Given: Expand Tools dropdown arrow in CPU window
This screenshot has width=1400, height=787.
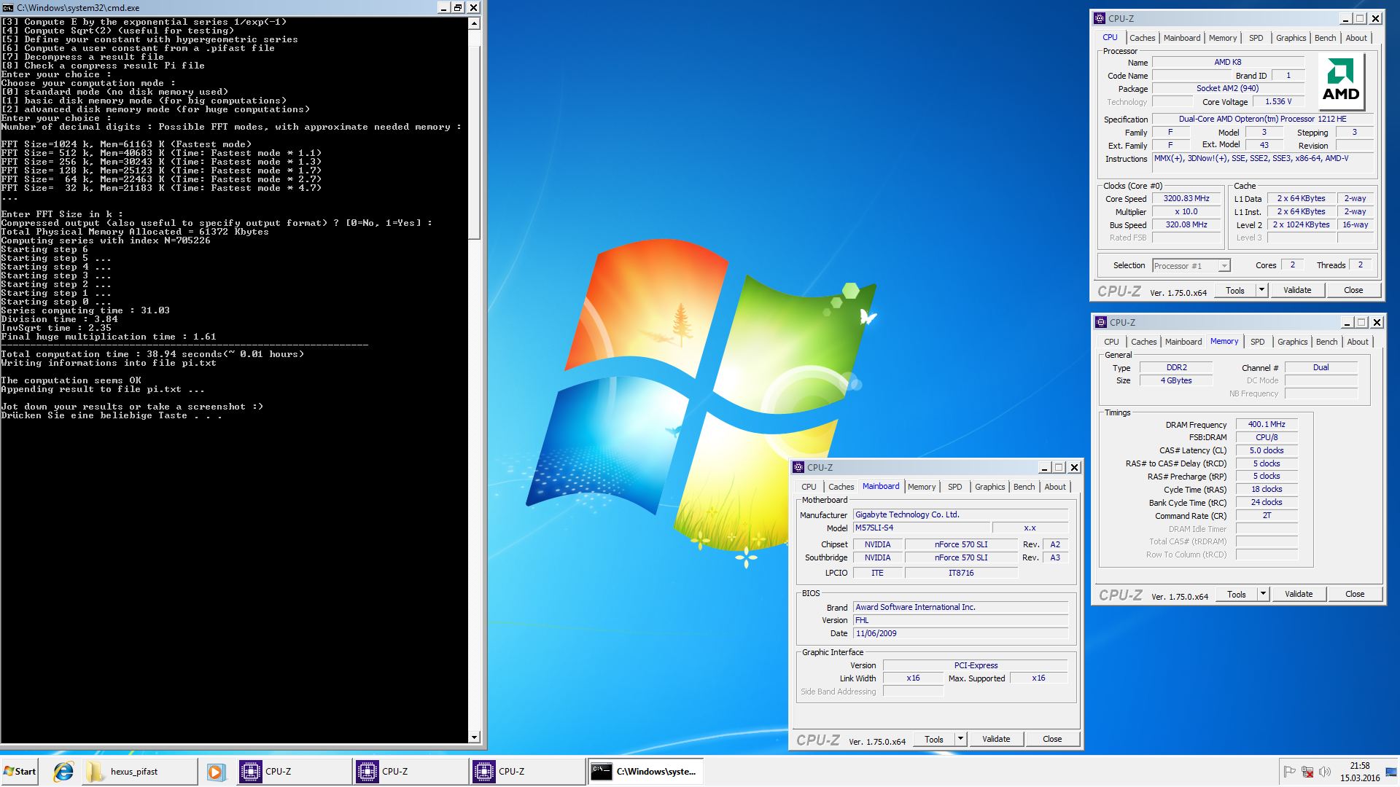Looking at the screenshot, I should (x=1261, y=290).
